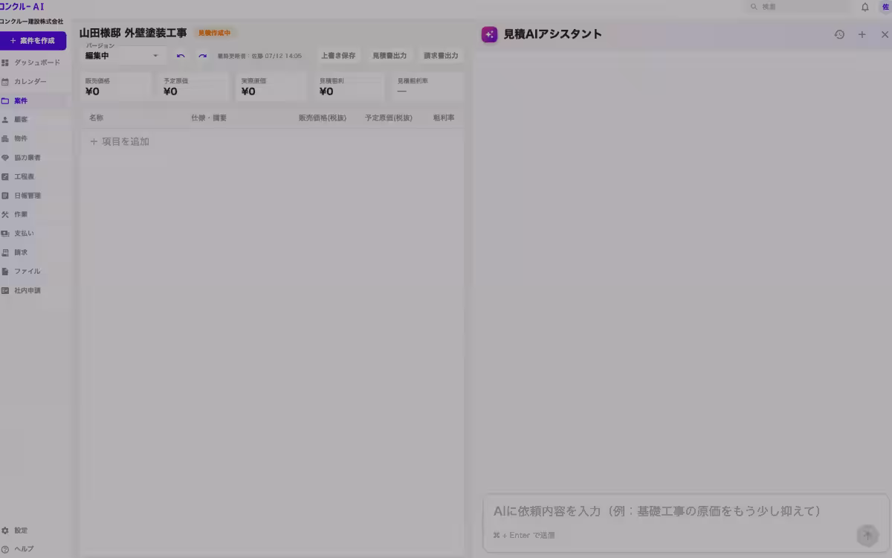Click the 請求書出力 button
The width and height of the screenshot is (892, 558).
point(441,56)
